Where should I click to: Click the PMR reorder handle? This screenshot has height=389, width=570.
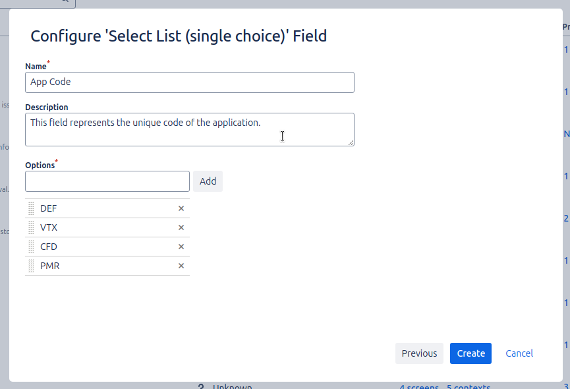(31, 266)
